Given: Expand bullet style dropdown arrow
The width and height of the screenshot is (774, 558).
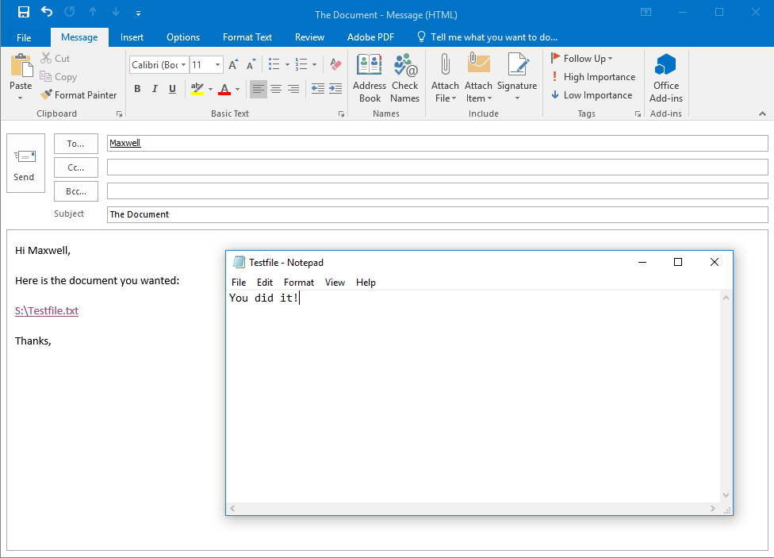Looking at the screenshot, I should point(287,65).
